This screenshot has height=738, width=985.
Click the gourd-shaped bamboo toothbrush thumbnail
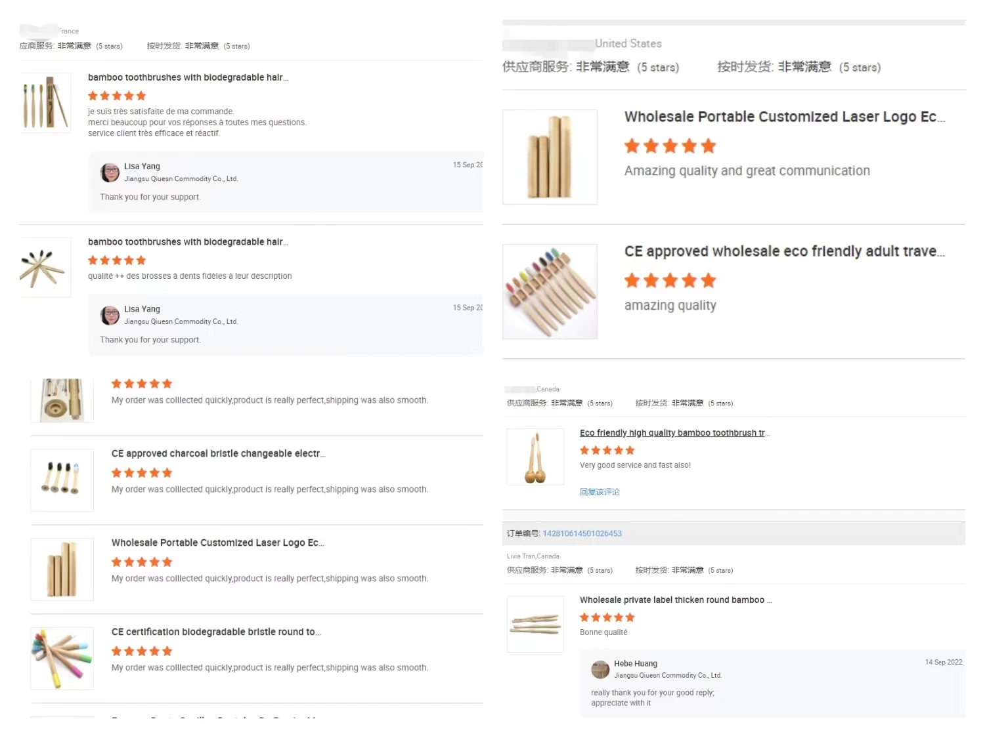click(535, 457)
